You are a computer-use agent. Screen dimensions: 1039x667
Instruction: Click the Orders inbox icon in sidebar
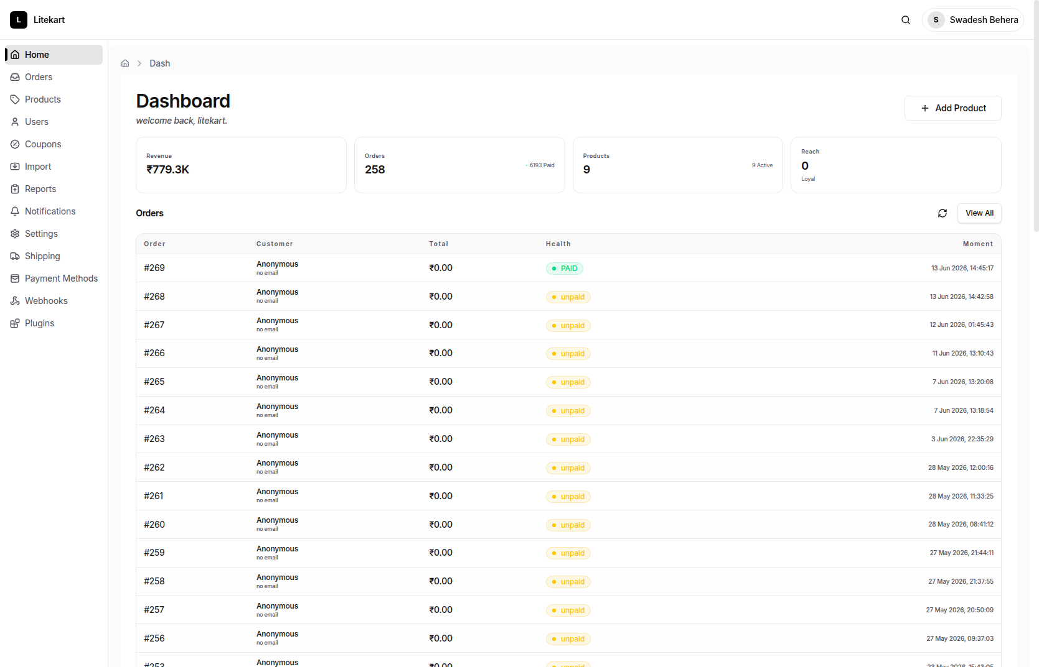(15, 77)
